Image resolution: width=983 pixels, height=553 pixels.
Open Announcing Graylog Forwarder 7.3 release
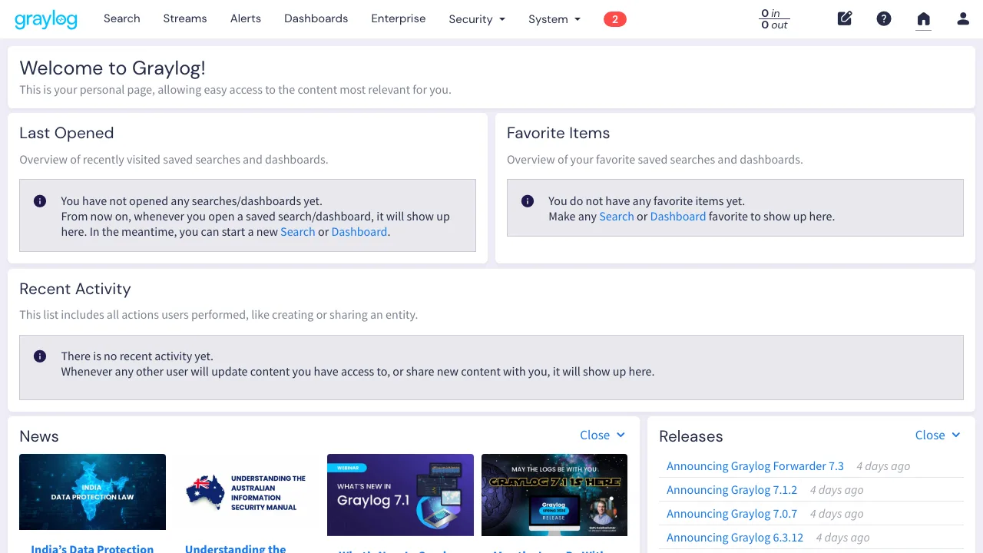(755, 466)
